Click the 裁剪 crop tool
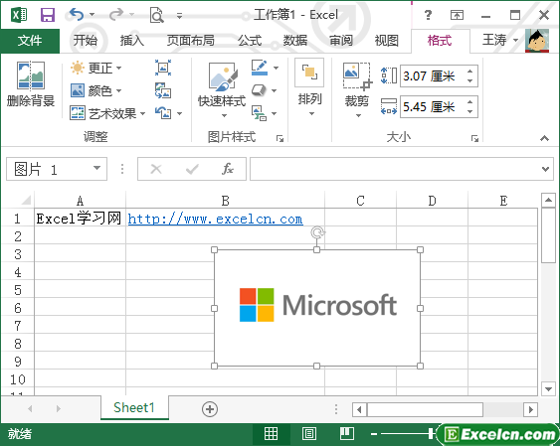Viewport: 560px width, 446px height. point(357,90)
